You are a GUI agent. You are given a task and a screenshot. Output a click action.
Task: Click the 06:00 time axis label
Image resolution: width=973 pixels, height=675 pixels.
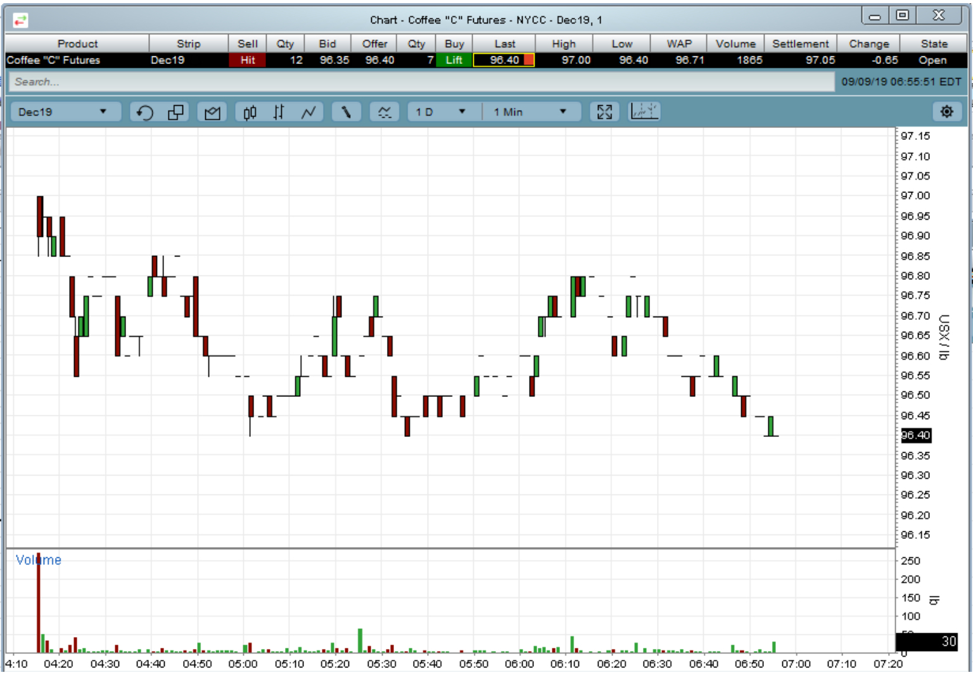coord(519,664)
